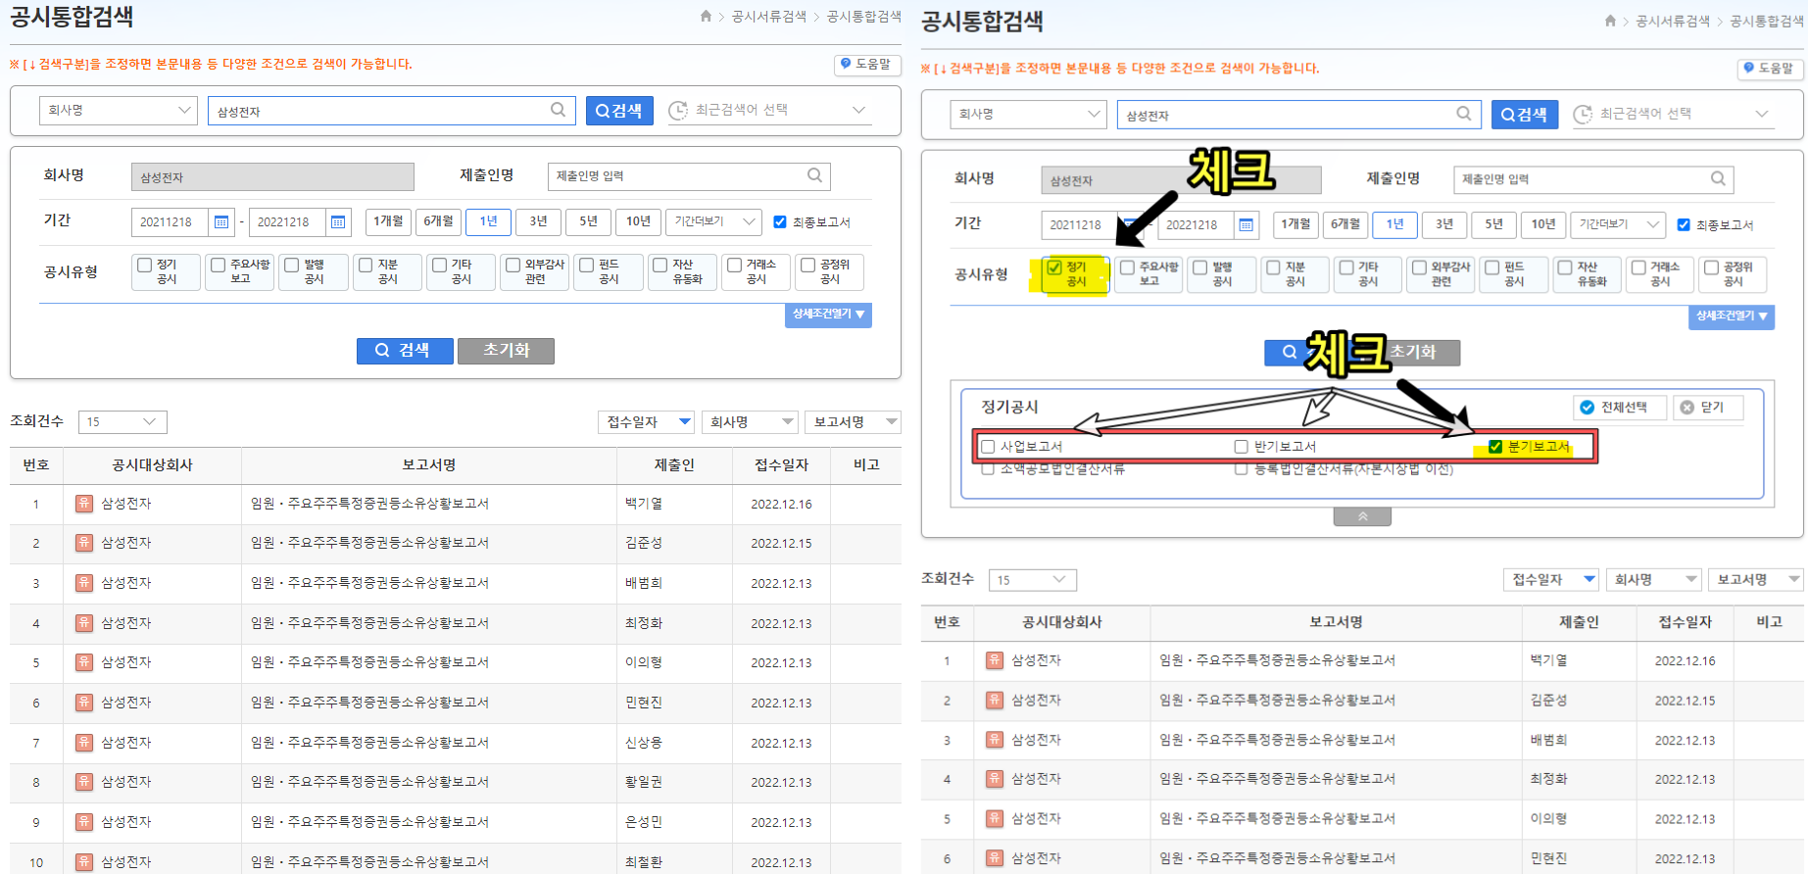Open end date calendar icon in right panel
1808x874 pixels.
pyautogui.click(x=1246, y=224)
